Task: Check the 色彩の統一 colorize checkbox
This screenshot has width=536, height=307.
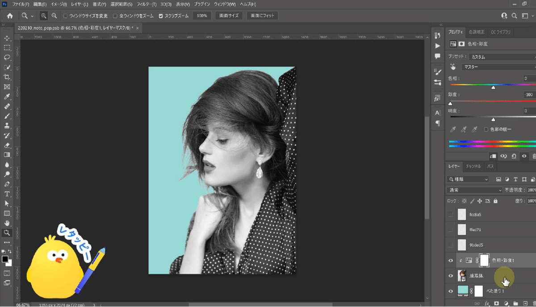Action: 486,129
